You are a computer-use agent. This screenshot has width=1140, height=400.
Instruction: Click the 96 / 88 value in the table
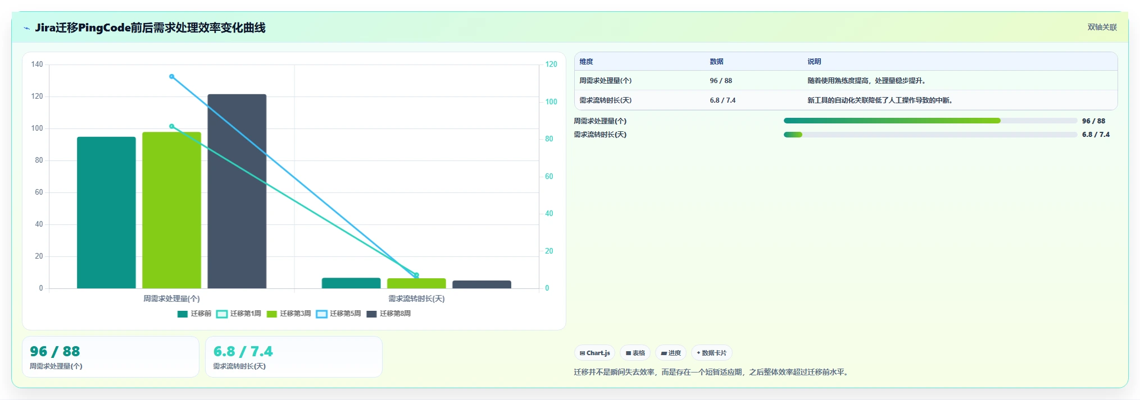coord(721,81)
